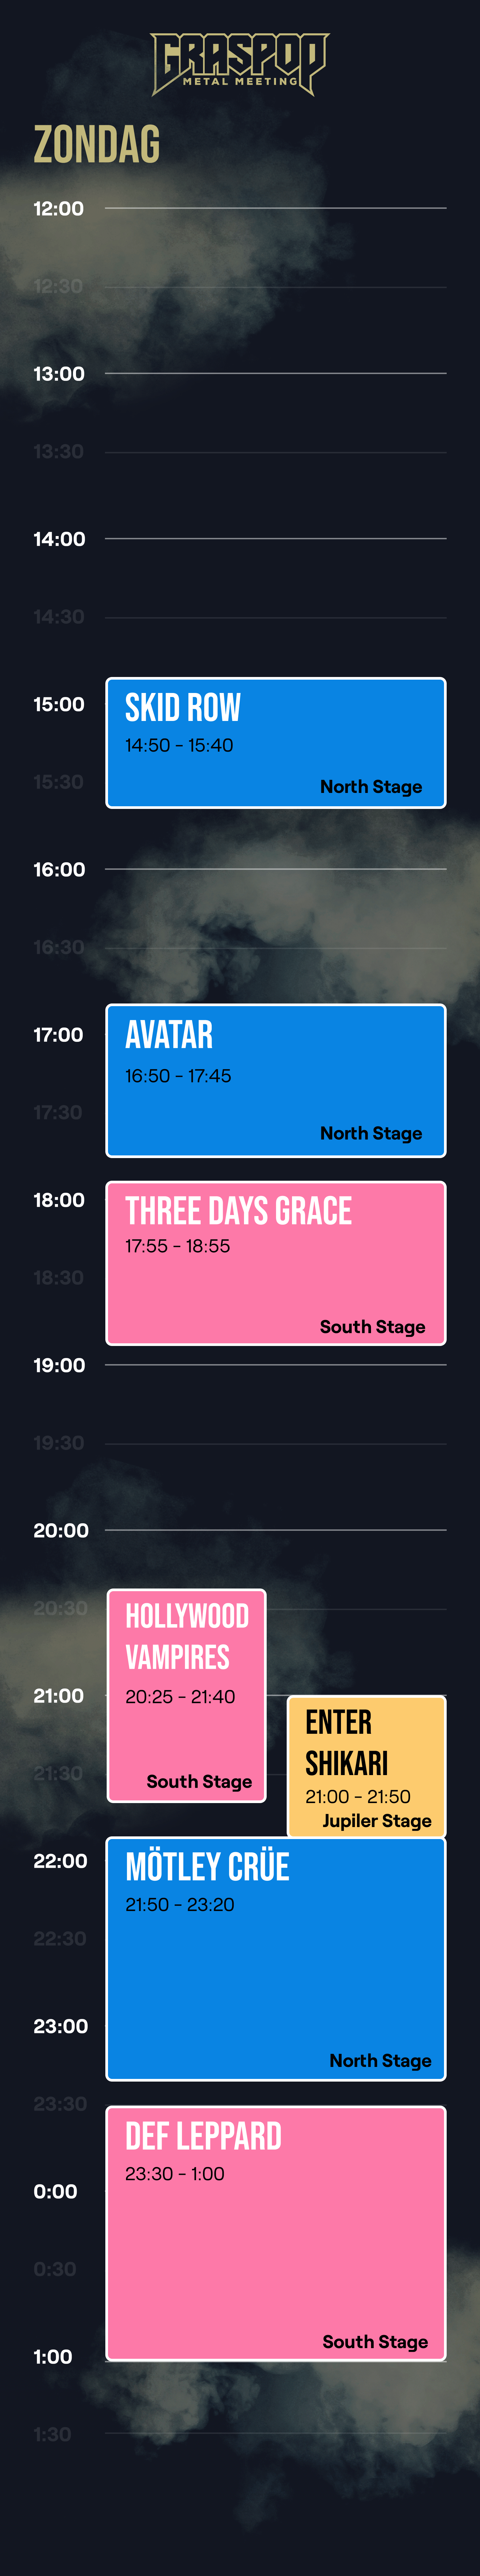
Task: Click the 14:00 time marker
Action: click(59, 539)
